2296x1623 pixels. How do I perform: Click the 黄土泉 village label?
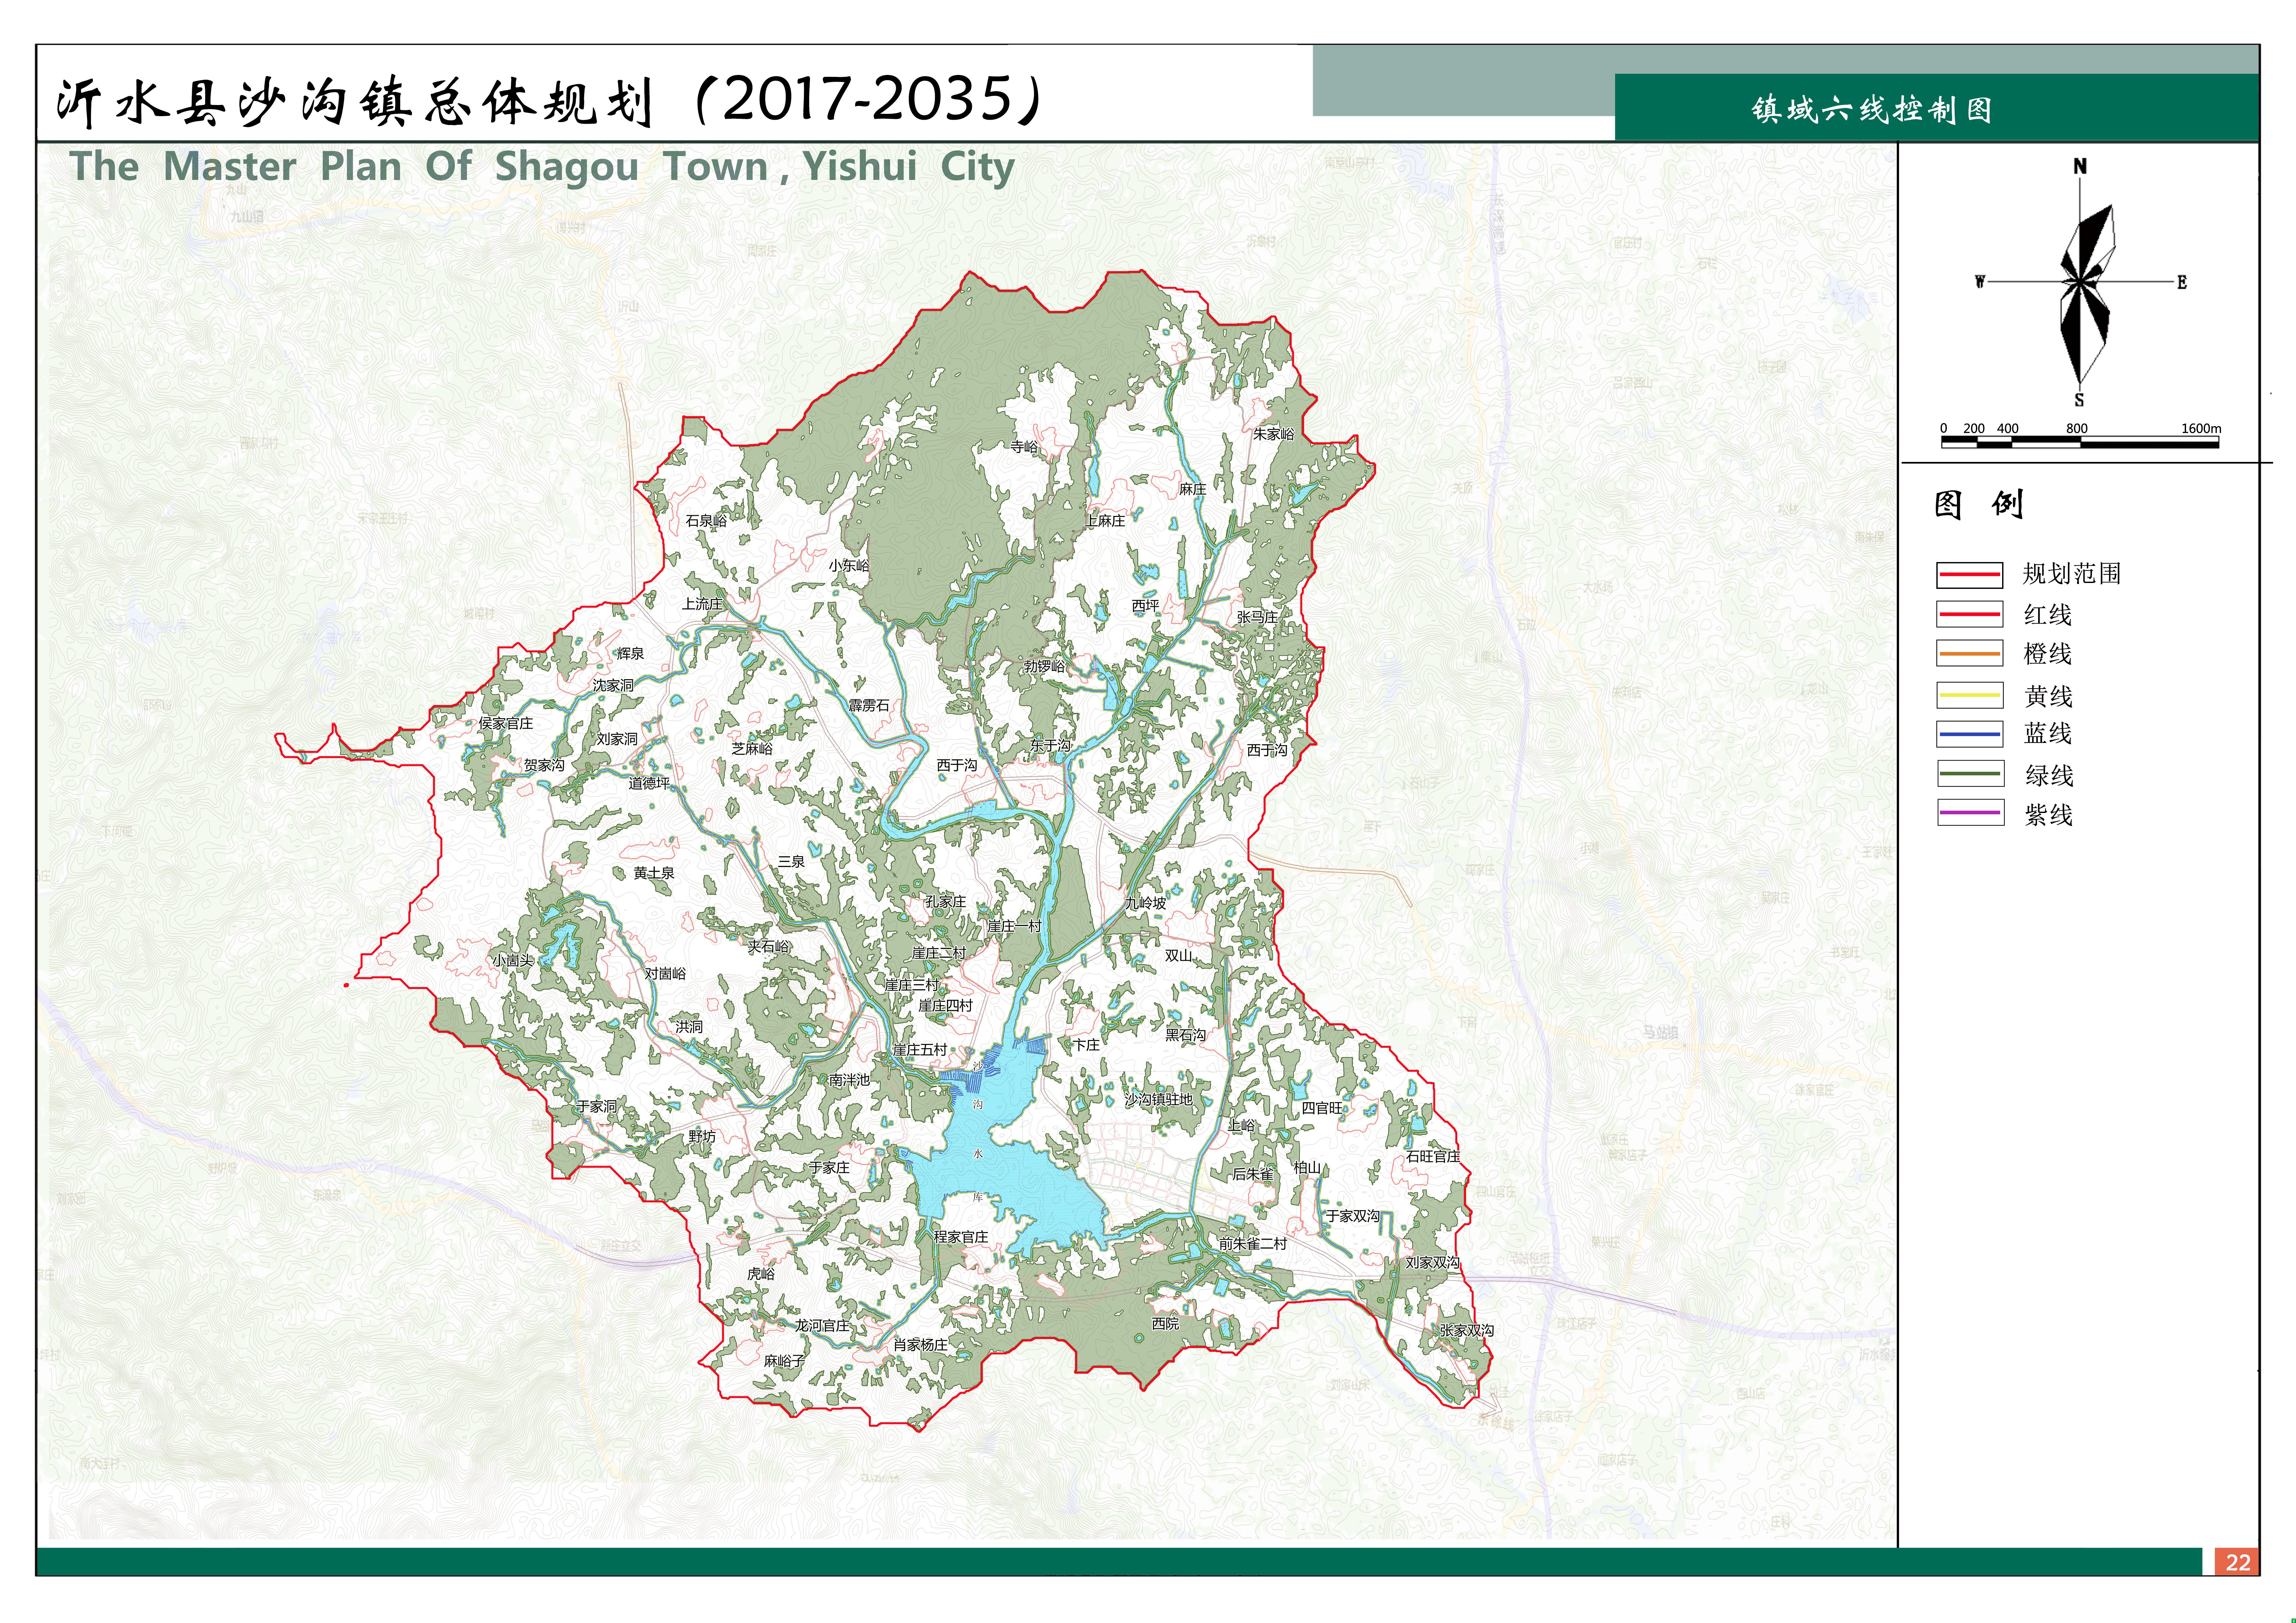[x=654, y=873]
